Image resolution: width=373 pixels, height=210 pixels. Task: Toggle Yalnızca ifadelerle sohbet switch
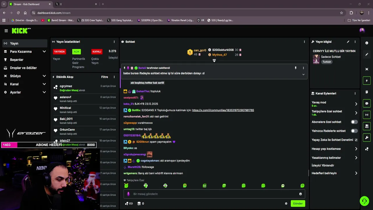(354, 131)
